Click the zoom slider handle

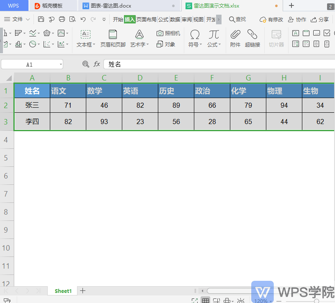coord(317,300)
